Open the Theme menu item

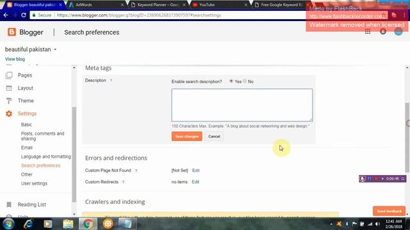(26, 101)
